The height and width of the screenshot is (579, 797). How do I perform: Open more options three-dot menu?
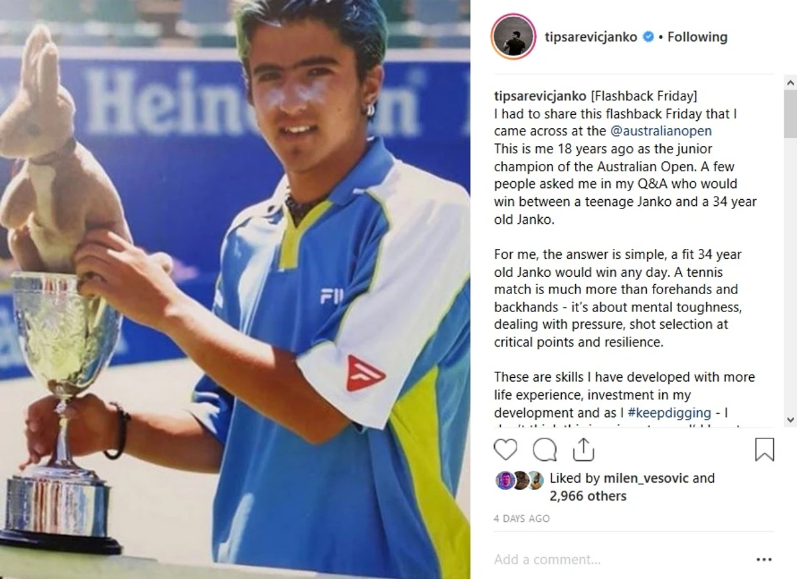[764, 560]
